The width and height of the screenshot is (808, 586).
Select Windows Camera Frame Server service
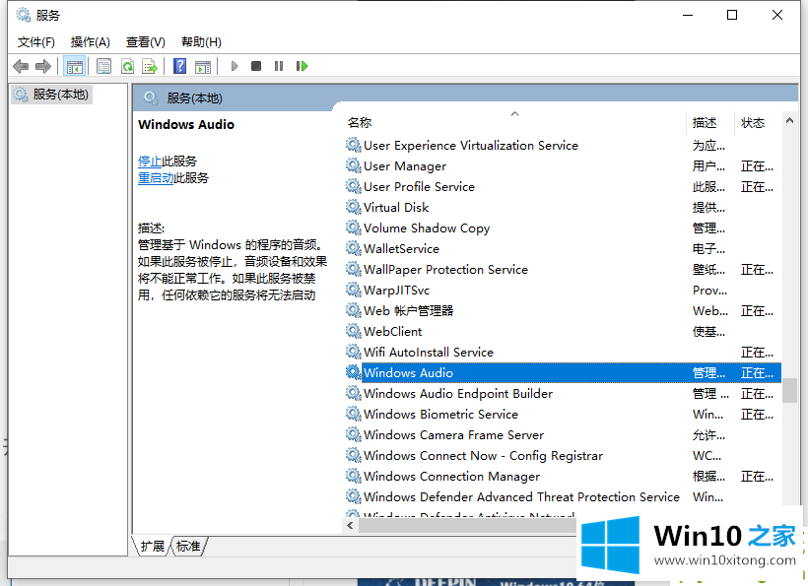pyautogui.click(x=564, y=435)
